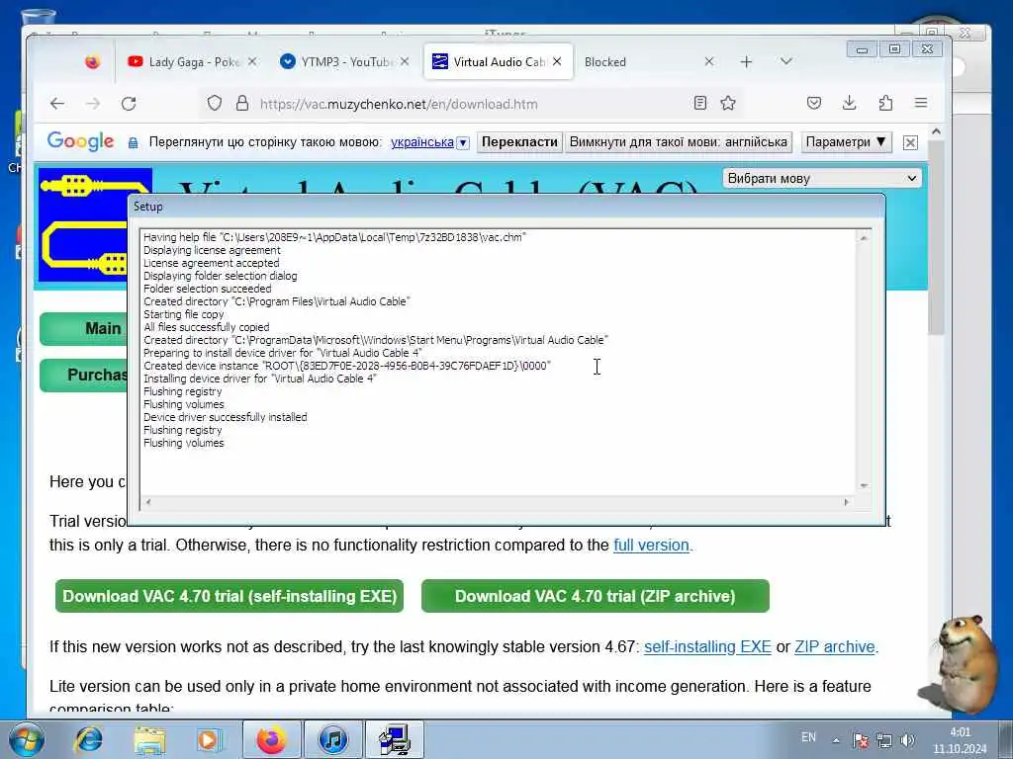
Task: Open version 4.67 self-installing EXE link
Action: pos(707,646)
